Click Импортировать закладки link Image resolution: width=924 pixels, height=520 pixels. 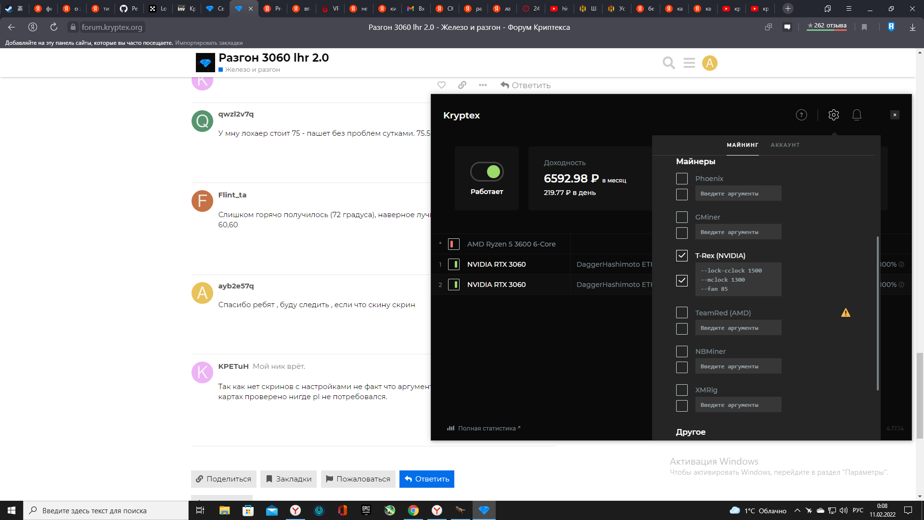[x=209, y=43]
